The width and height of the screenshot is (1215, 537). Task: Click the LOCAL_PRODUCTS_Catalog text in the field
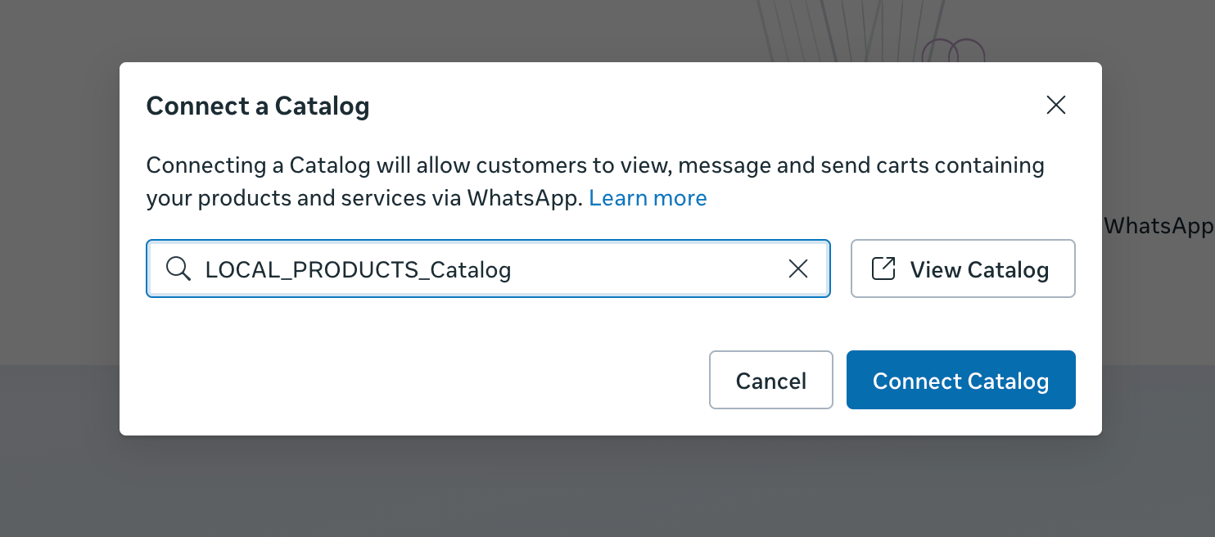tap(358, 269)
